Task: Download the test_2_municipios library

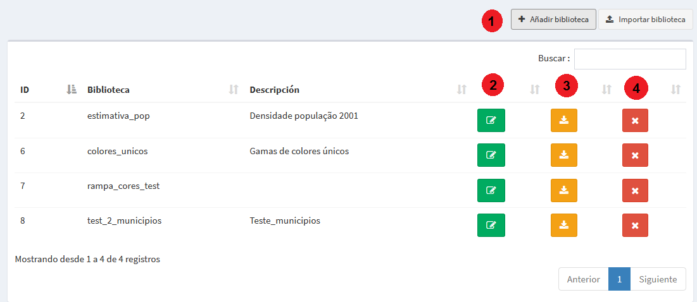Action: (563, 226)
